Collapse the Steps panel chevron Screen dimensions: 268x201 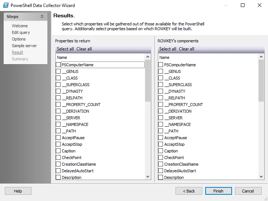point(42,17)
